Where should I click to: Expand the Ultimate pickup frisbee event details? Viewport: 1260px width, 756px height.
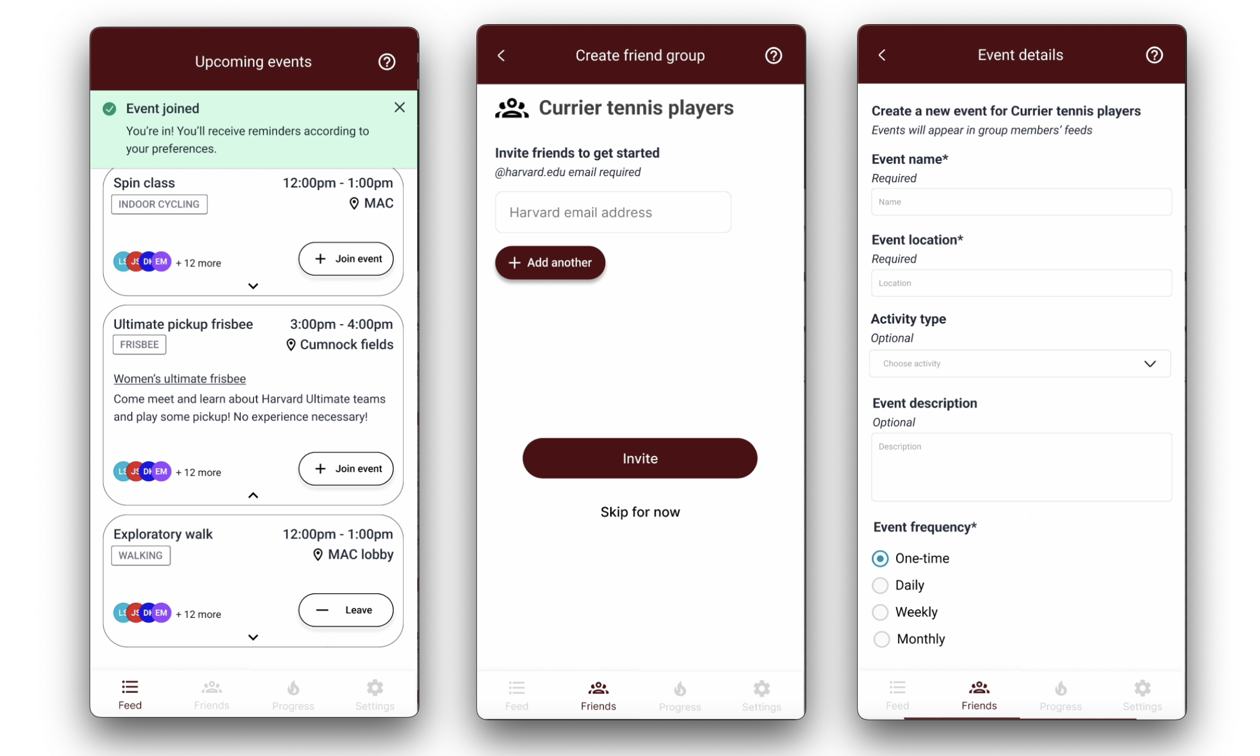tap(253, 495)
